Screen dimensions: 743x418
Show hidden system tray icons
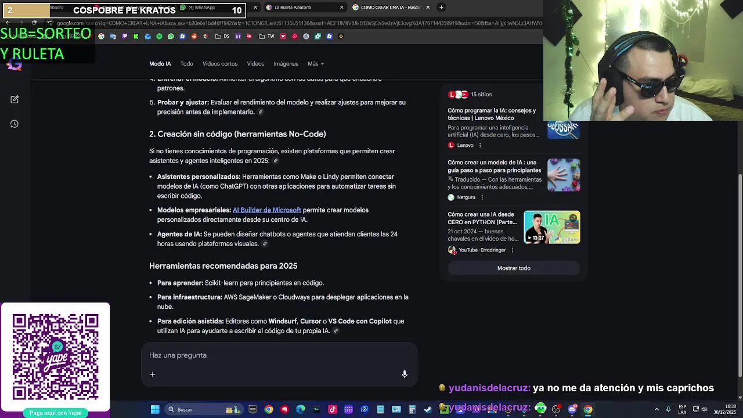(657, 409)
